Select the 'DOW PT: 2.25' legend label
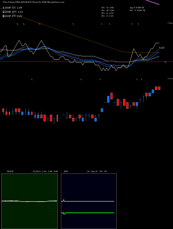 13,16
